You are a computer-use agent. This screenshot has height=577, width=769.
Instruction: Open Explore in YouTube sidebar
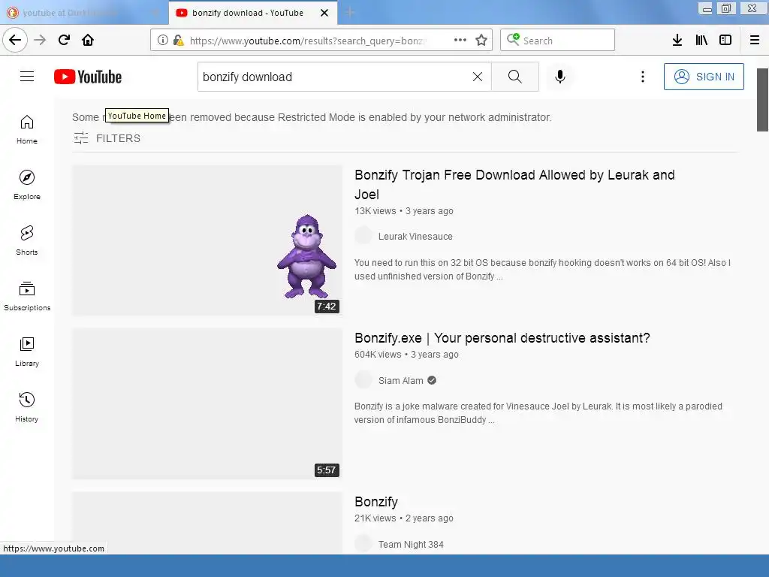27,185
